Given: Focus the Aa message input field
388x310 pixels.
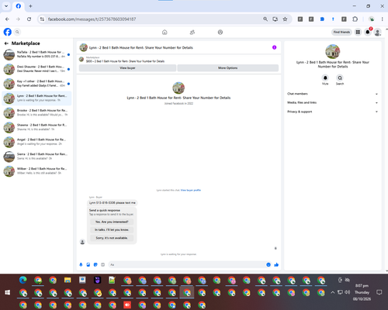Looking at the screenshot, I should point(186,264).
